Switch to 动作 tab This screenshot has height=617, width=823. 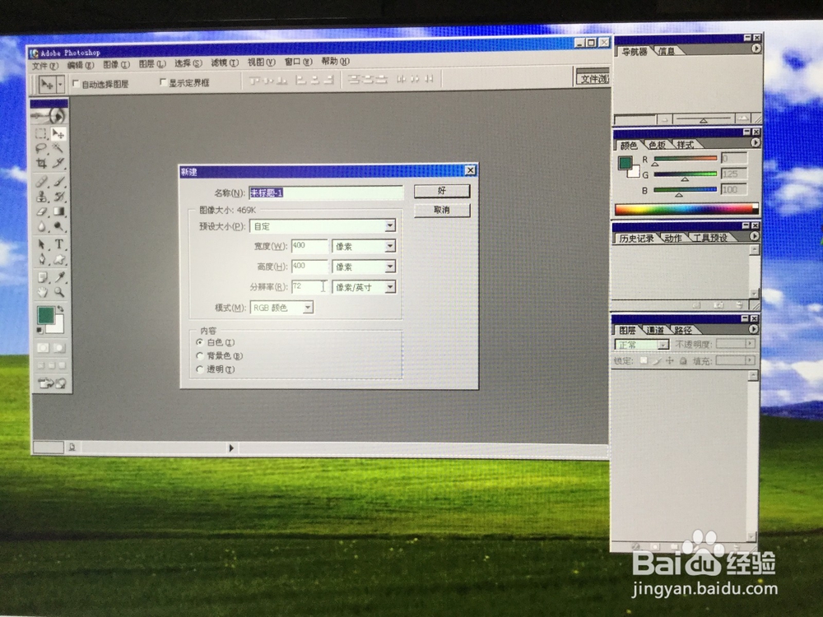(x=673, y=238)
